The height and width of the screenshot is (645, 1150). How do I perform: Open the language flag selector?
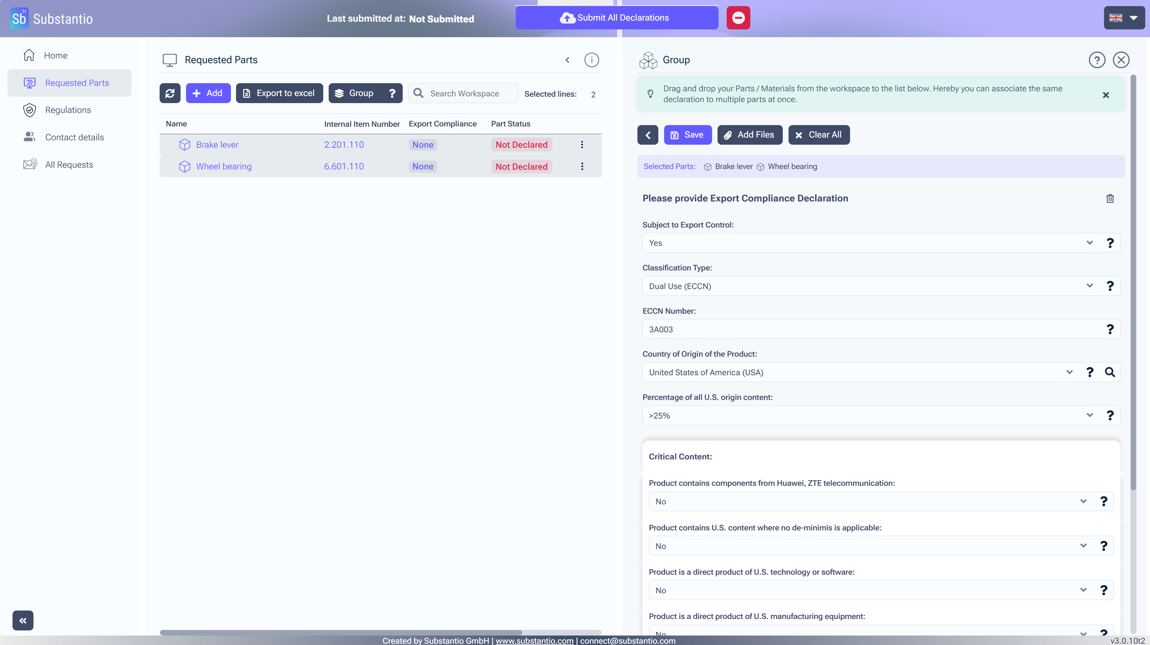[x=1124, y=18]
